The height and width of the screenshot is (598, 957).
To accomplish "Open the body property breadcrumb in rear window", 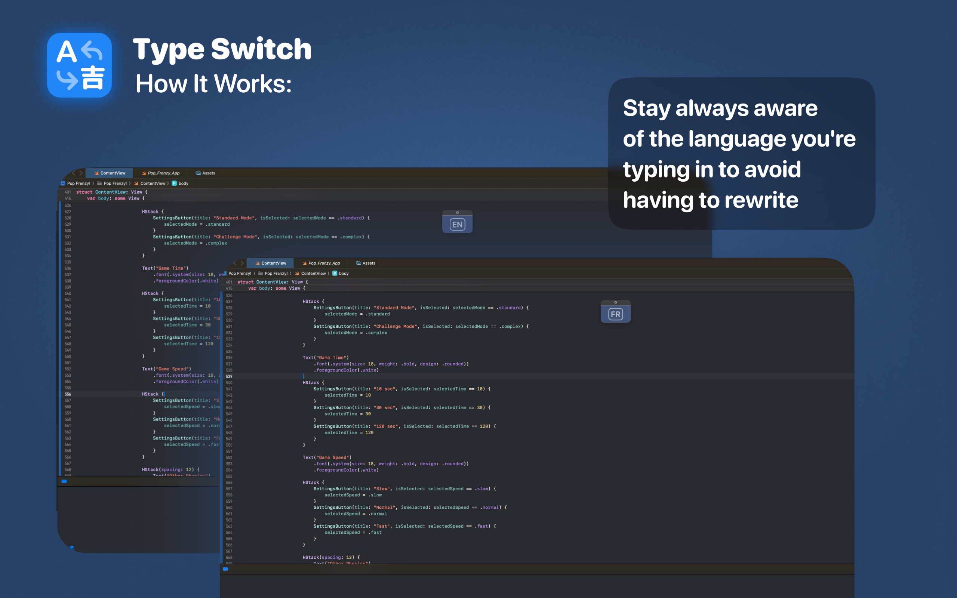I will click(x=180, y=183).
